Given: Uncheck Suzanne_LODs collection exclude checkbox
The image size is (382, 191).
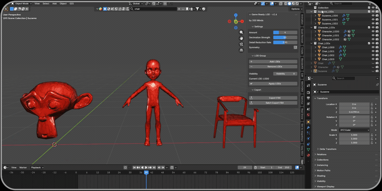Looking at the screenshot, I should point(369,11).
